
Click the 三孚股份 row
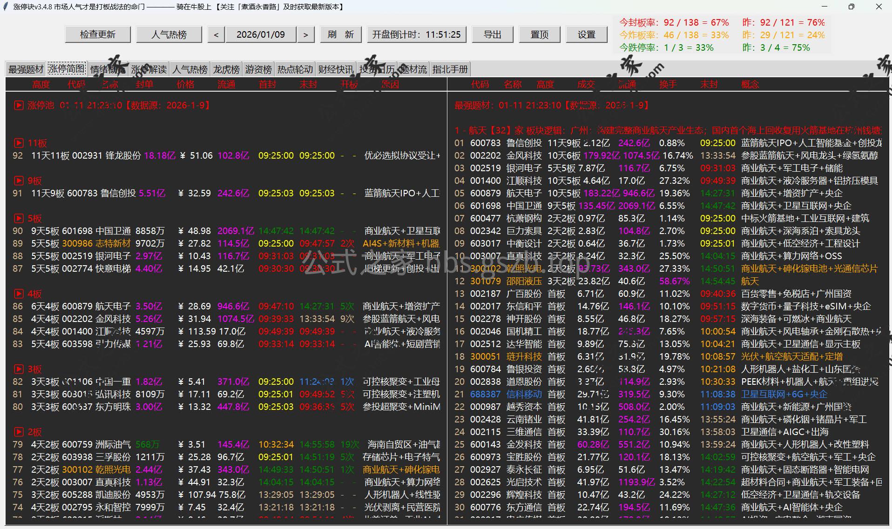click(226, 457)
